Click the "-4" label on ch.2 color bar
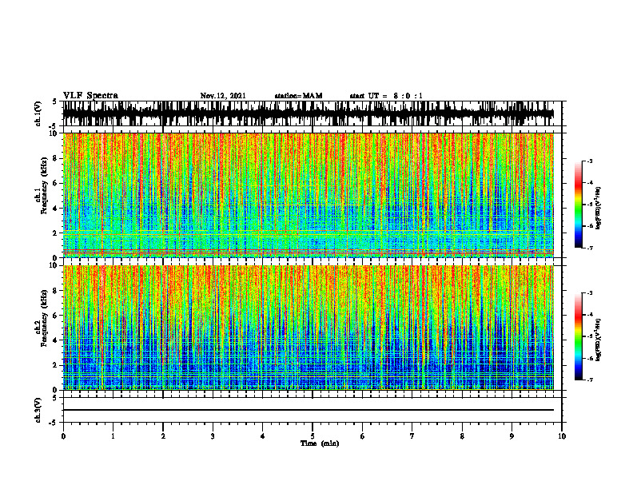 coord(590,315)
